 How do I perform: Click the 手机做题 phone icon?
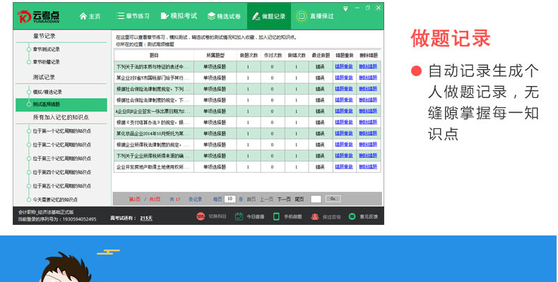tap(277, 216)
